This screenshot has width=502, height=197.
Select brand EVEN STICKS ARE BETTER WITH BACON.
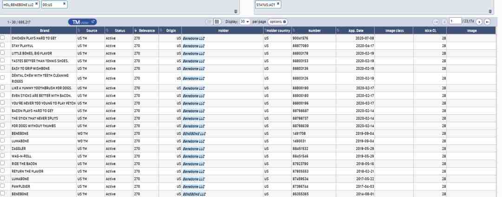coord(41,96)
